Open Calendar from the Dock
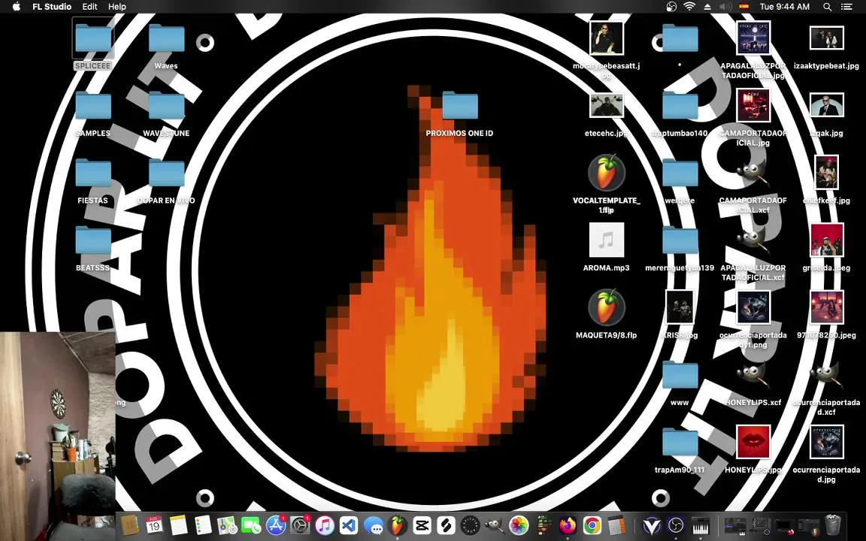 (x=154, y=525)
